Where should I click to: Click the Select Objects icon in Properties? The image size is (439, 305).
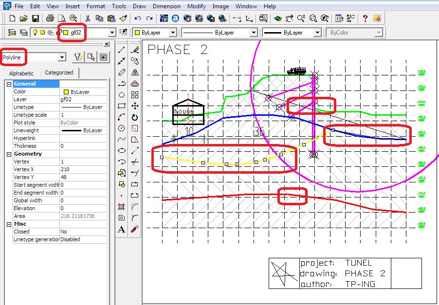[91, 57]
